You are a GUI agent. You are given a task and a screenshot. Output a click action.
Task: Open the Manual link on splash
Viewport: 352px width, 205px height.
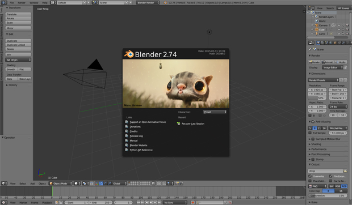[x=133, y=141]
